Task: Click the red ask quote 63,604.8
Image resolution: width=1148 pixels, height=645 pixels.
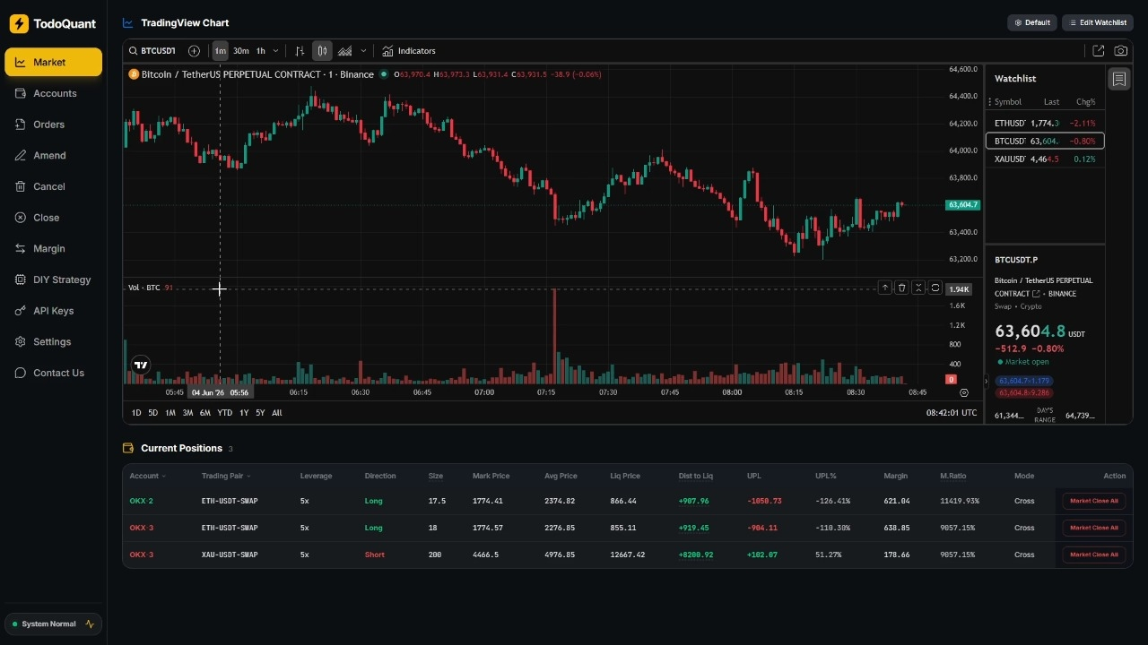Action: click(1024, 392)
